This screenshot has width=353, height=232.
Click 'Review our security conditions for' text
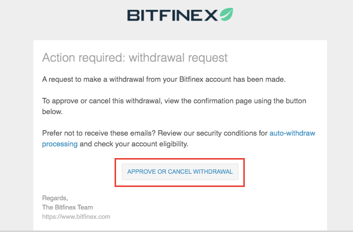pos(212,133)
